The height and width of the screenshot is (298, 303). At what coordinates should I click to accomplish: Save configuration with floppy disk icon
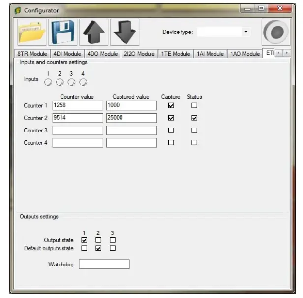point(63,32)
